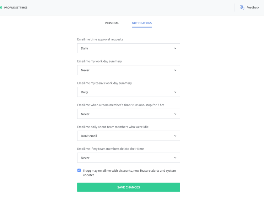Select the Notifications tab
The width and height of the screenshot is (264, 214).
[x=142, y=23]
